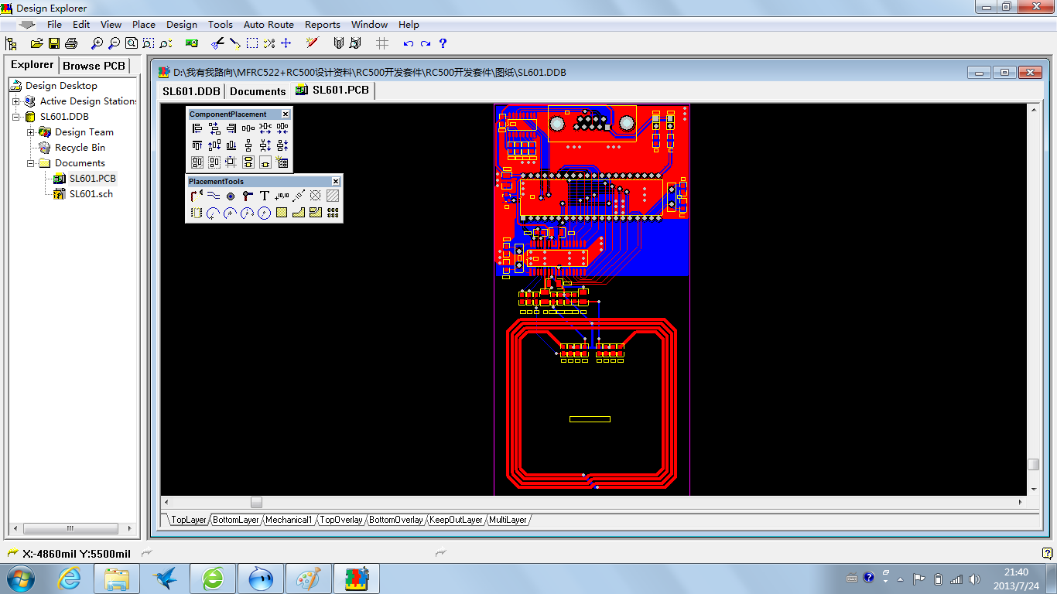The height and width of the screenshot is (594, 1057).
Task: Click the Paste Array tool in PlacementTools
Action: [x=333, y=213]
